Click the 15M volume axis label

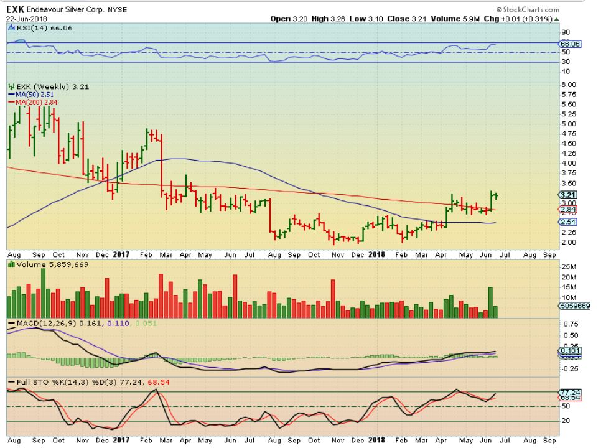569,287
